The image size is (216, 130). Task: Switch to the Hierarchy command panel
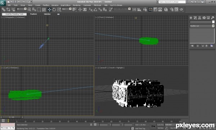199,18
